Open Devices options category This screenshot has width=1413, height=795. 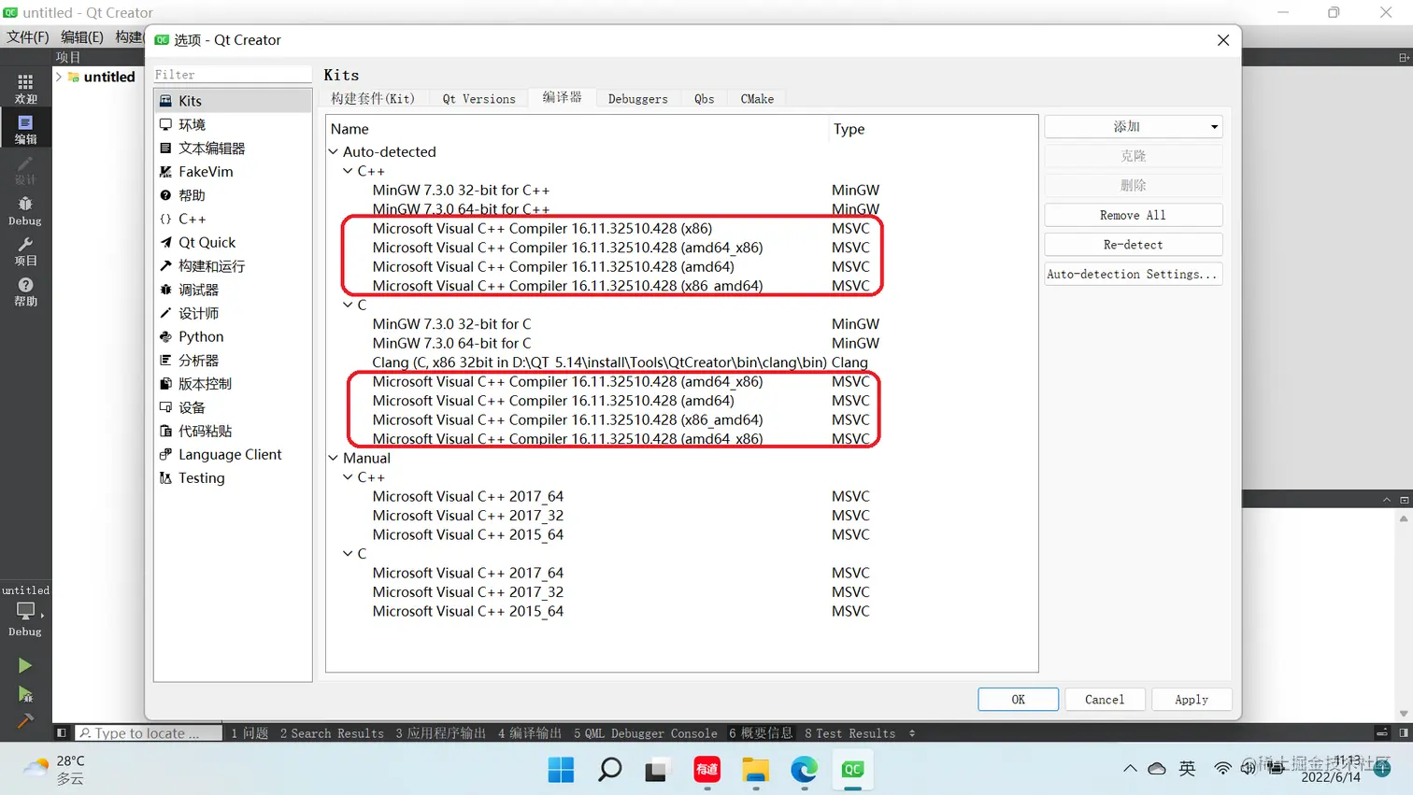(x=233, y=407)
